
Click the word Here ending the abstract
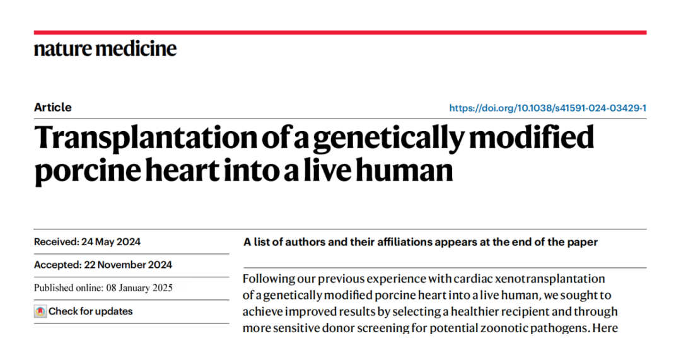click(605, 328)
